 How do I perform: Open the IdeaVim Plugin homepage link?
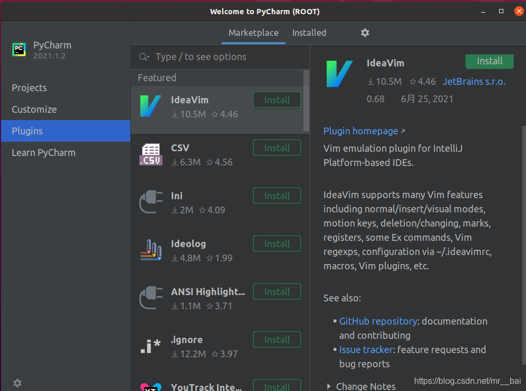point(360,131)
